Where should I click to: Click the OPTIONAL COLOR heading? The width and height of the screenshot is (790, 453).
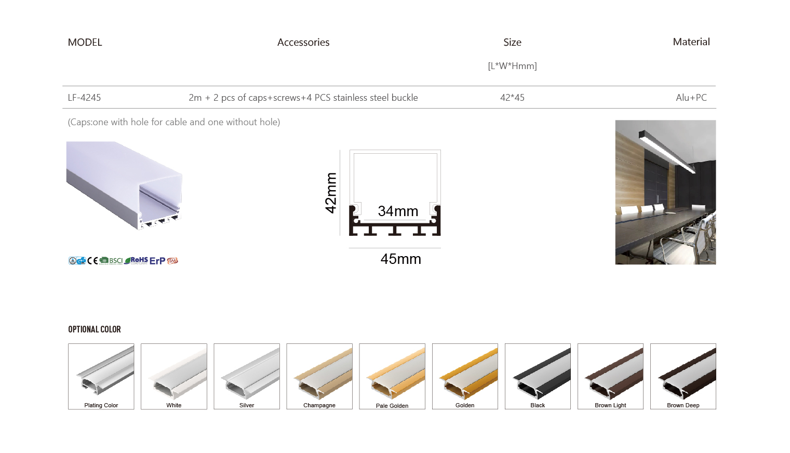tap(95, 329)
